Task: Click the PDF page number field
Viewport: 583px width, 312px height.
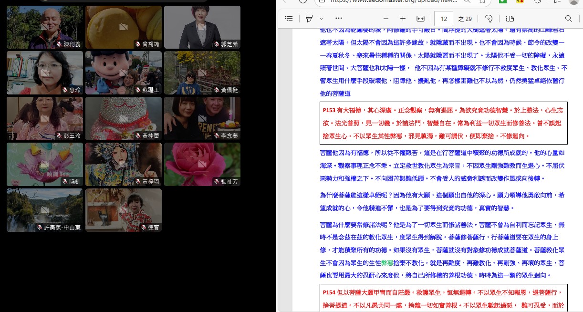Action: 444,19
